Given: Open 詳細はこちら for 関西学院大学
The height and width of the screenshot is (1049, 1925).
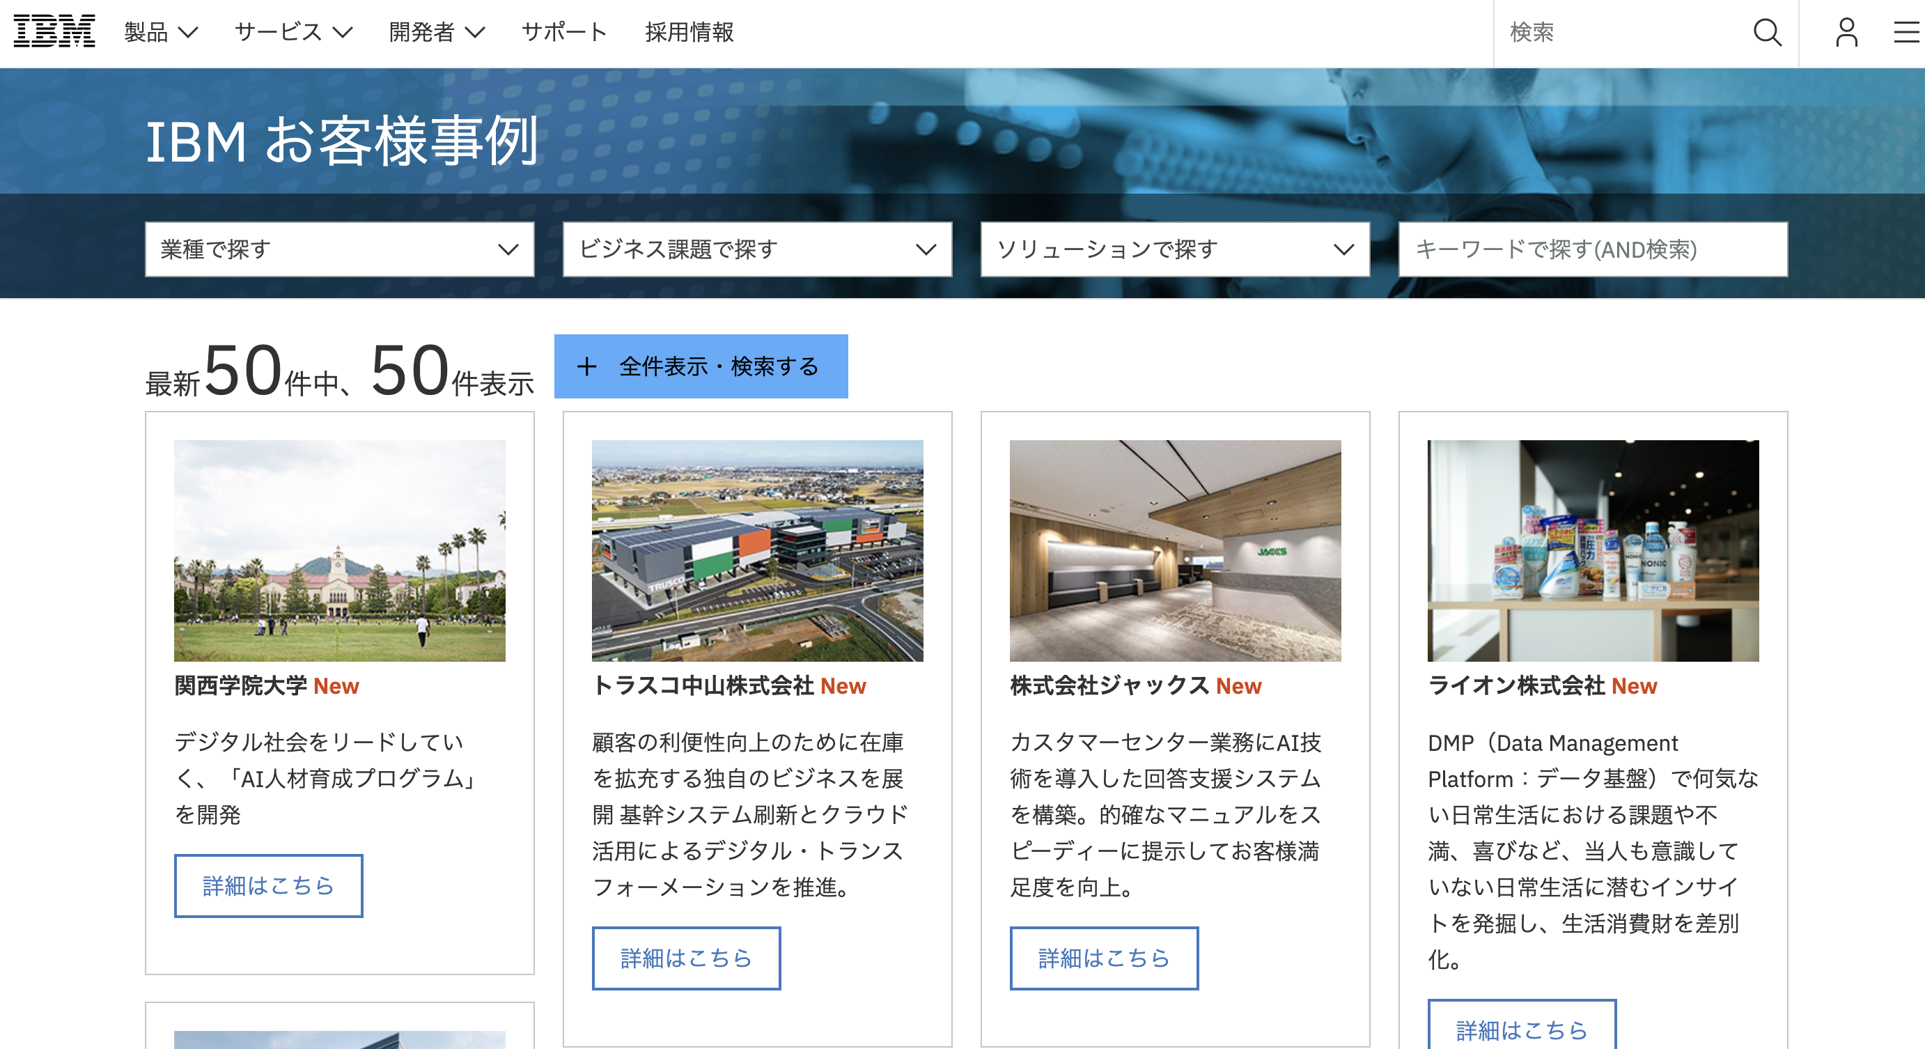Looking at the screenshot, I should 268,885.
